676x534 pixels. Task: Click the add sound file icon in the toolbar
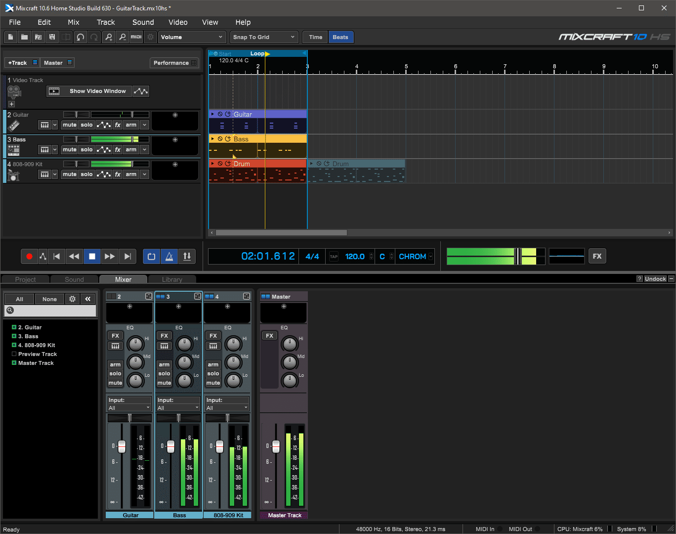coord(38,37)
